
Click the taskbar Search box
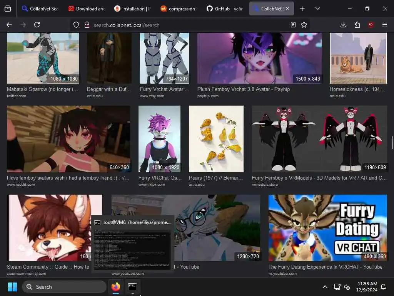(x=64, y=287)
